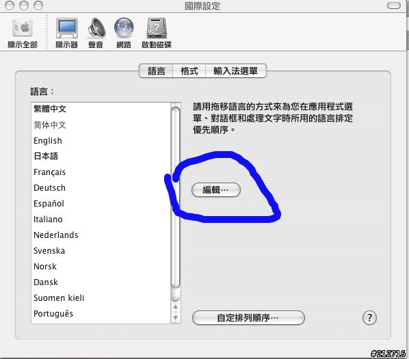Switch to the 輸入法選單 tab

(x=236, y=71)
